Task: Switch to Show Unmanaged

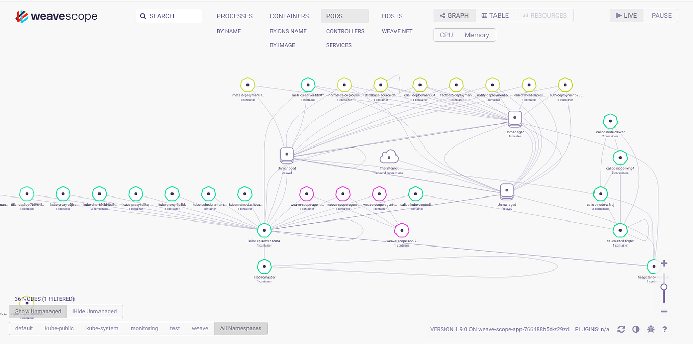Action: click(x=38, y=311)
